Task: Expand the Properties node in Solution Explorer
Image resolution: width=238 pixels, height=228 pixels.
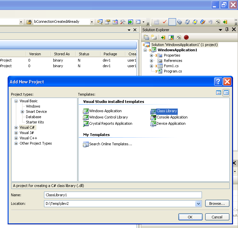Action: tap(151, 55)
